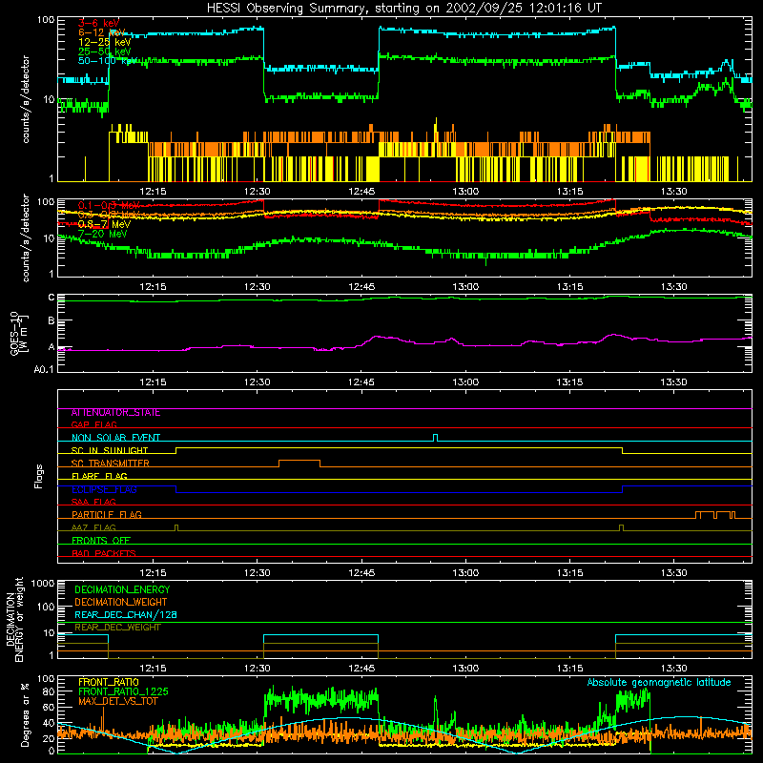
Task: Select the SC_IN_SUNLIGHT flag label
Action: tap(110, 450)
